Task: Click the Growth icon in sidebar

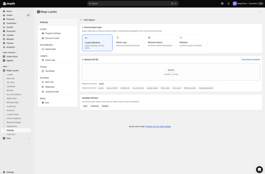Action: 4,27
